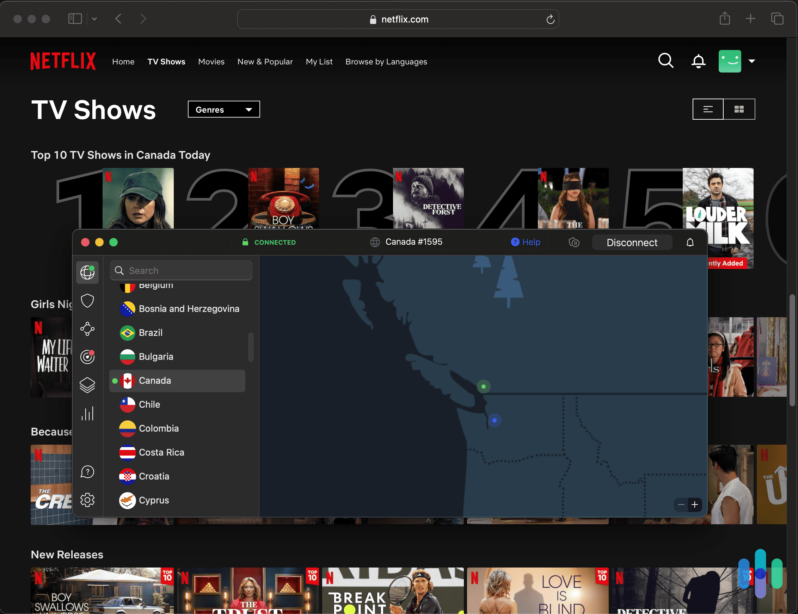Zoom in on the map with plus control
Viewport: 798px width, 614px height.
695,505
